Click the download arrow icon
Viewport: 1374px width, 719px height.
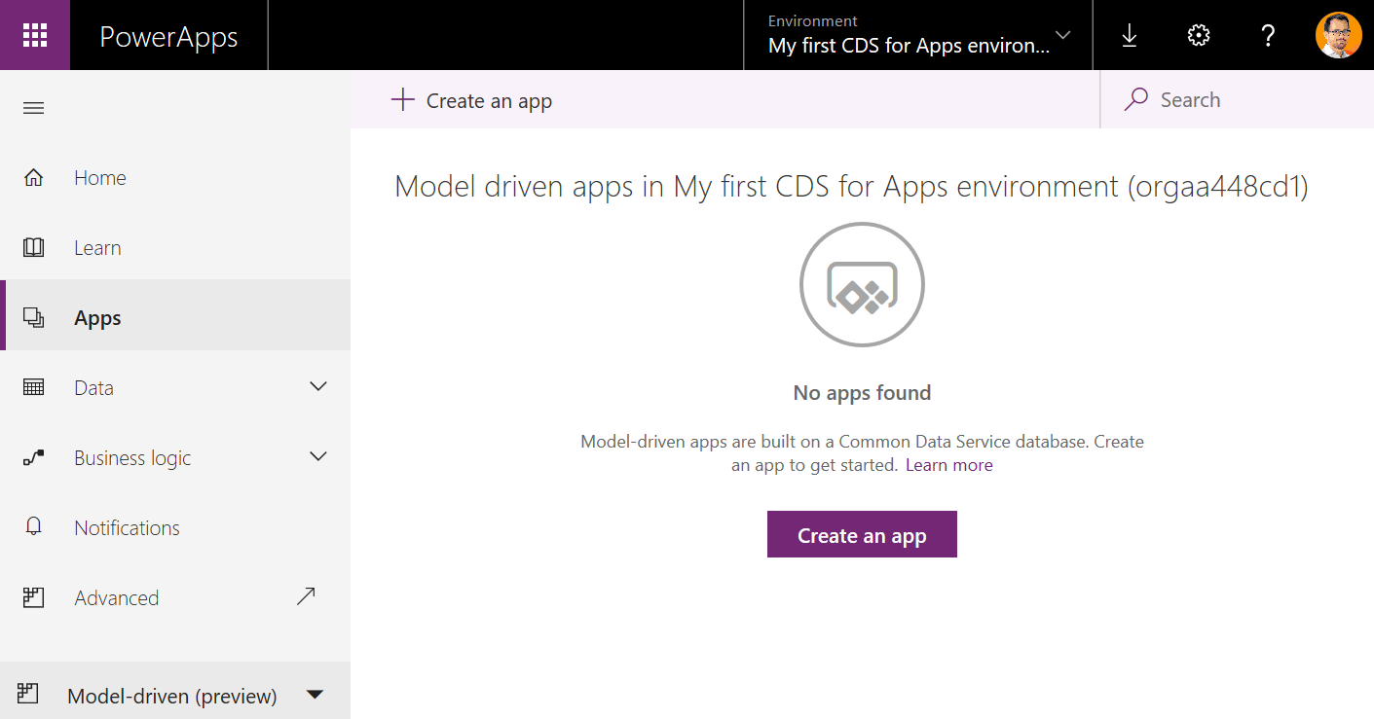[1129, 36]
